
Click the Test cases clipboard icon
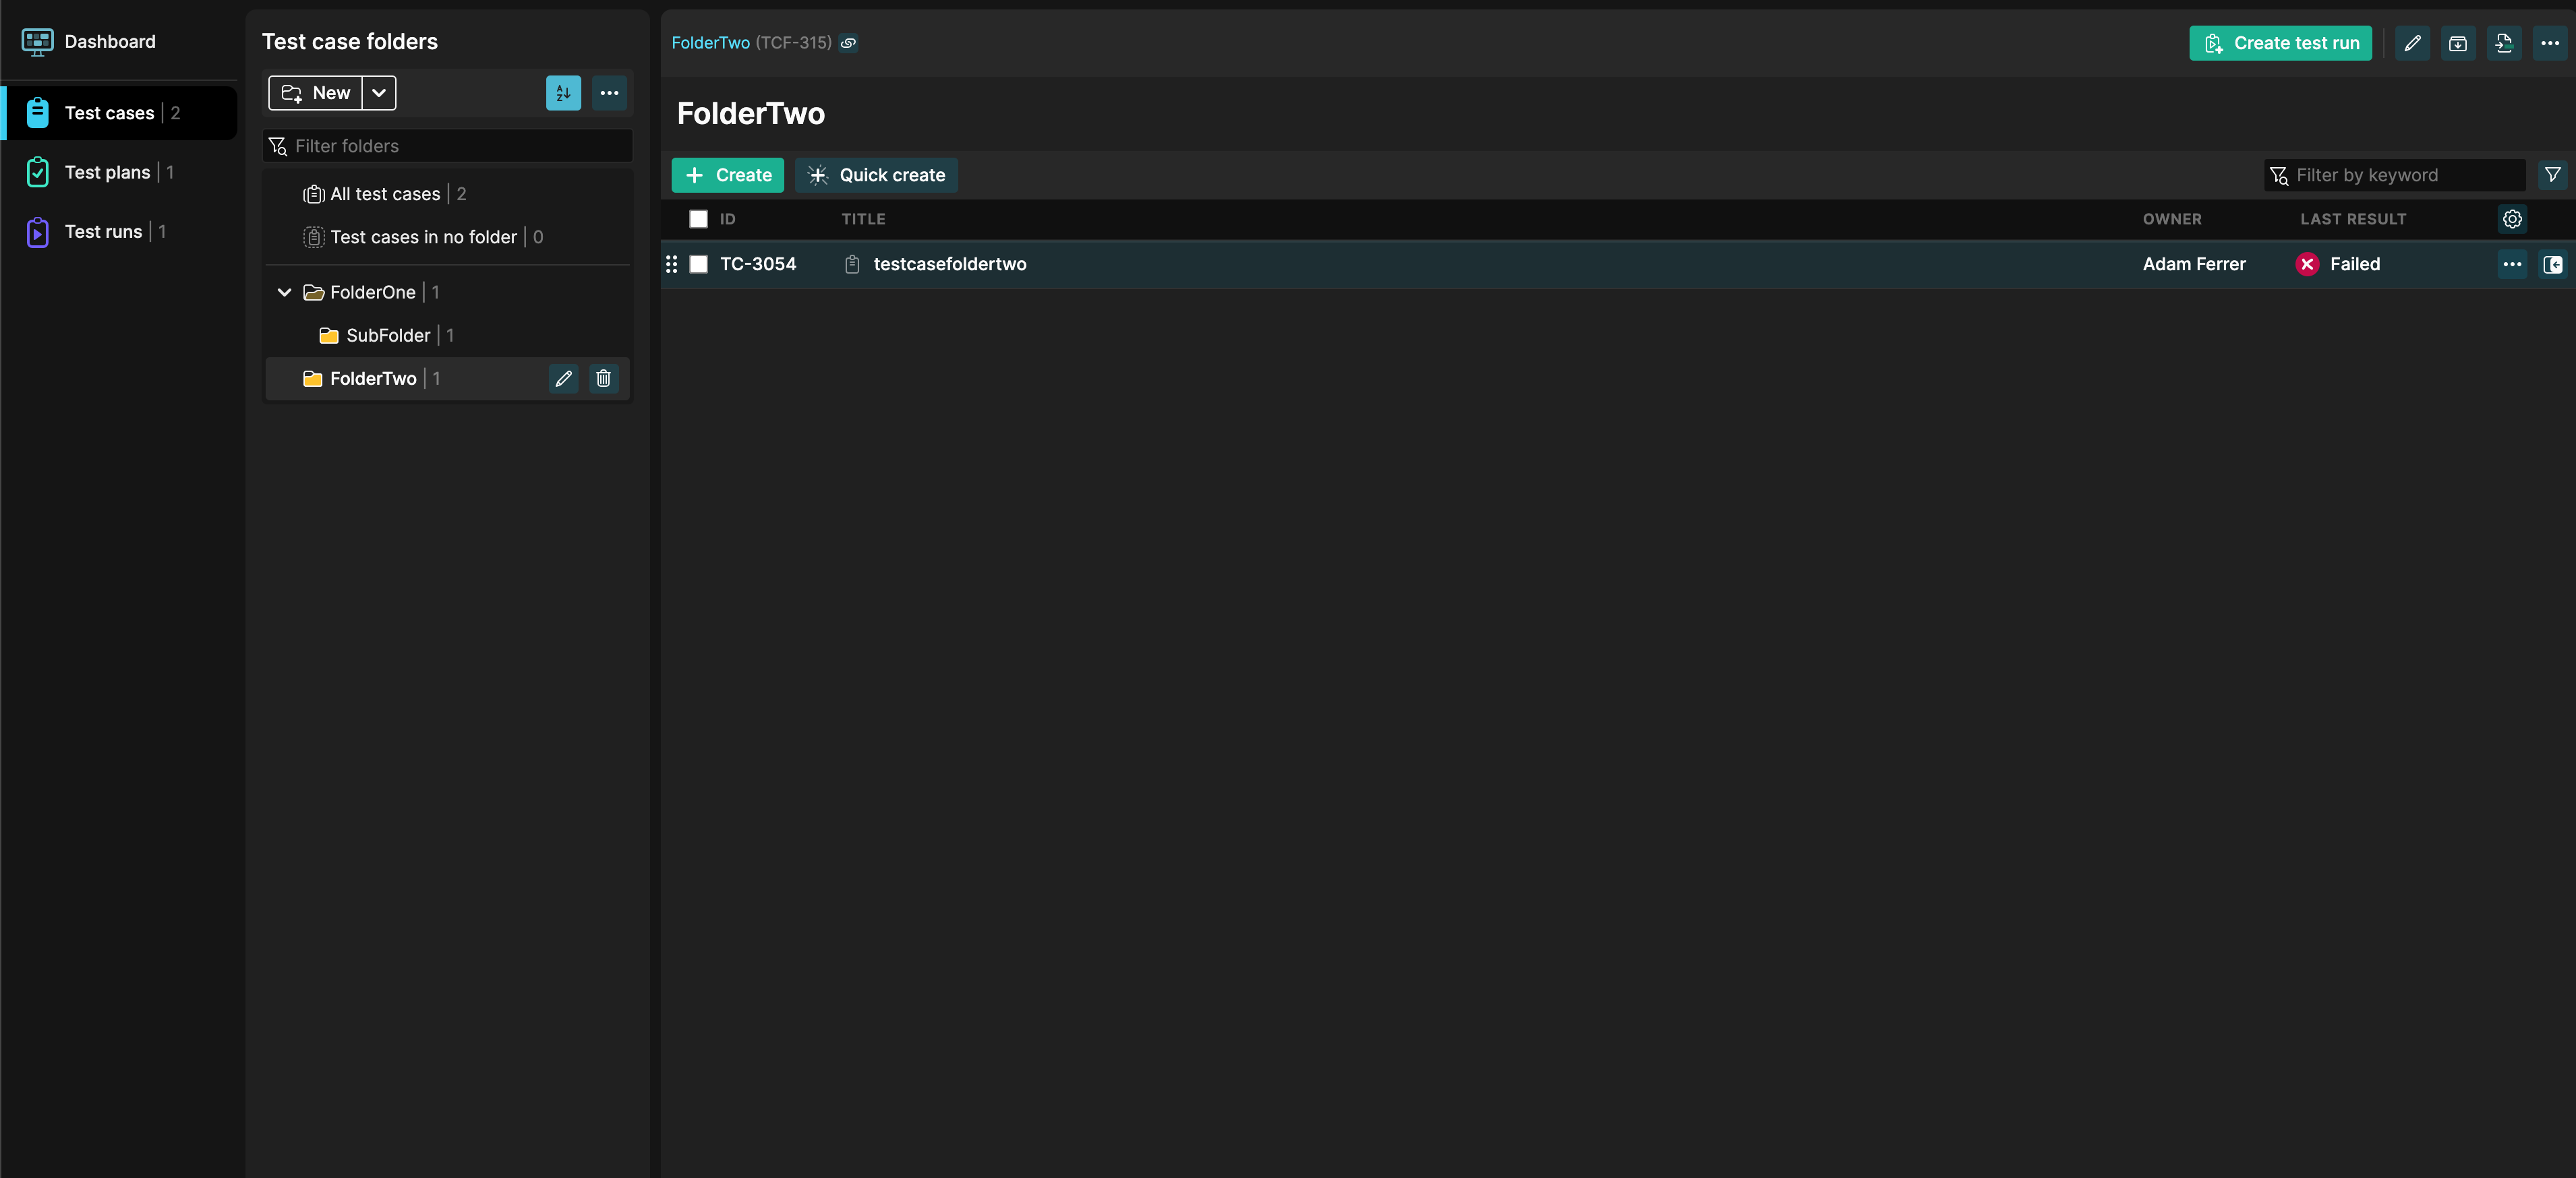pyautogui.click(x=37, y=113)
